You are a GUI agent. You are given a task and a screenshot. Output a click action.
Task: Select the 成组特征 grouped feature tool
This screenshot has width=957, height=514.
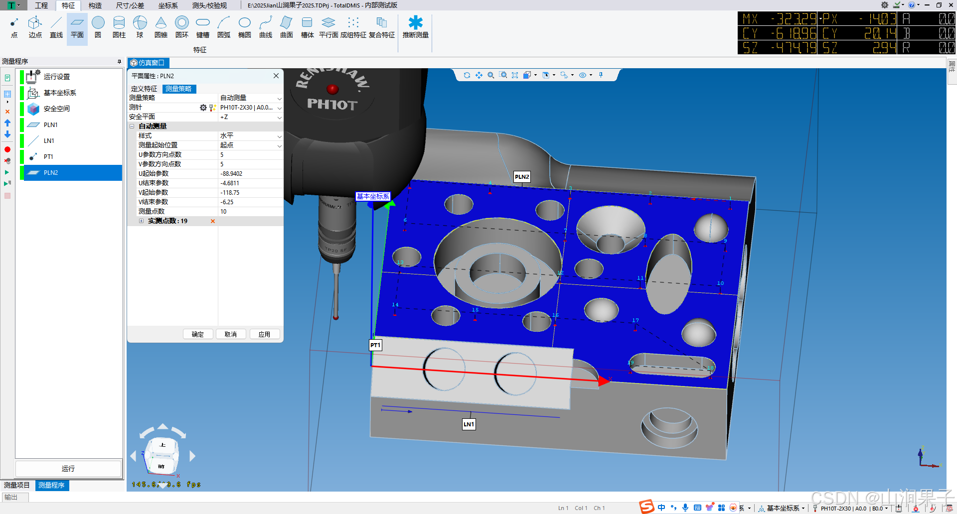353,28
